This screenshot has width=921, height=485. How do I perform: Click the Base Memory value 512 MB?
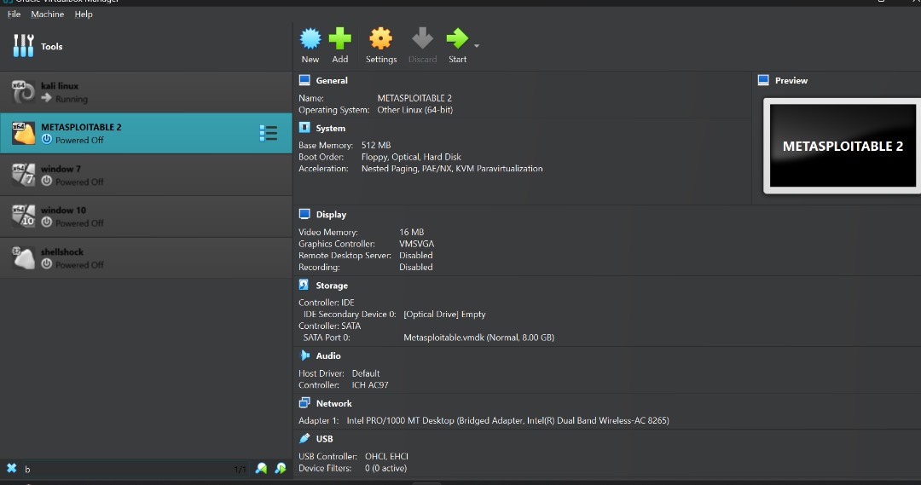coord(376,145)
